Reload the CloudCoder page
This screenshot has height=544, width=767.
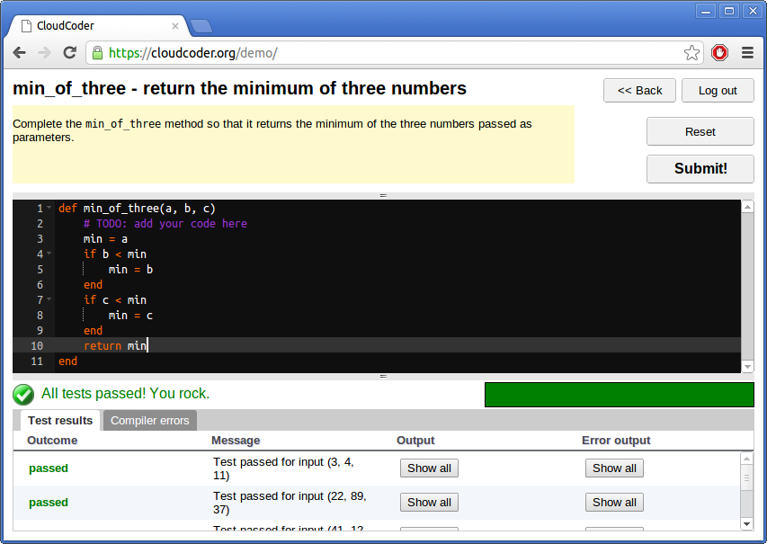[69, 52]
